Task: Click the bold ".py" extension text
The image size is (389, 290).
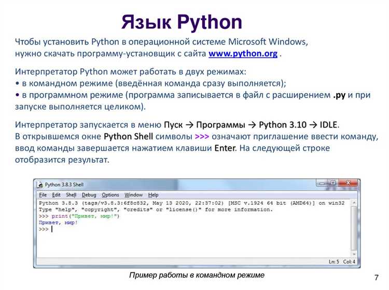Action: point(339,95)
